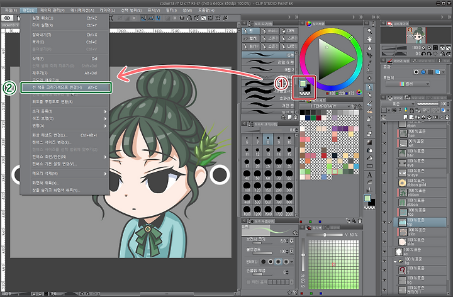The width and height of the screenshot is (453, 297).
Task: Open CLIP STUDIO from command bar icon
Action: tap(8, 18)
